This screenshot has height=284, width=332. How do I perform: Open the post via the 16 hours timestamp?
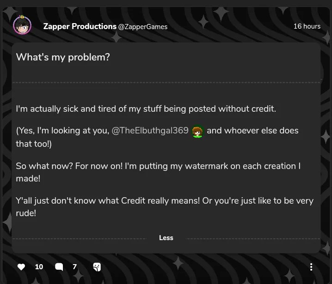point(307,26)
